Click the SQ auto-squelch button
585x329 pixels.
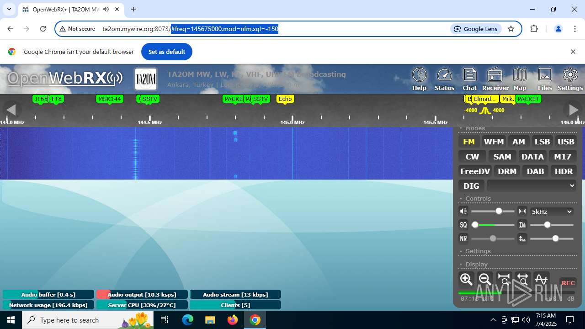tap(463, 225)
